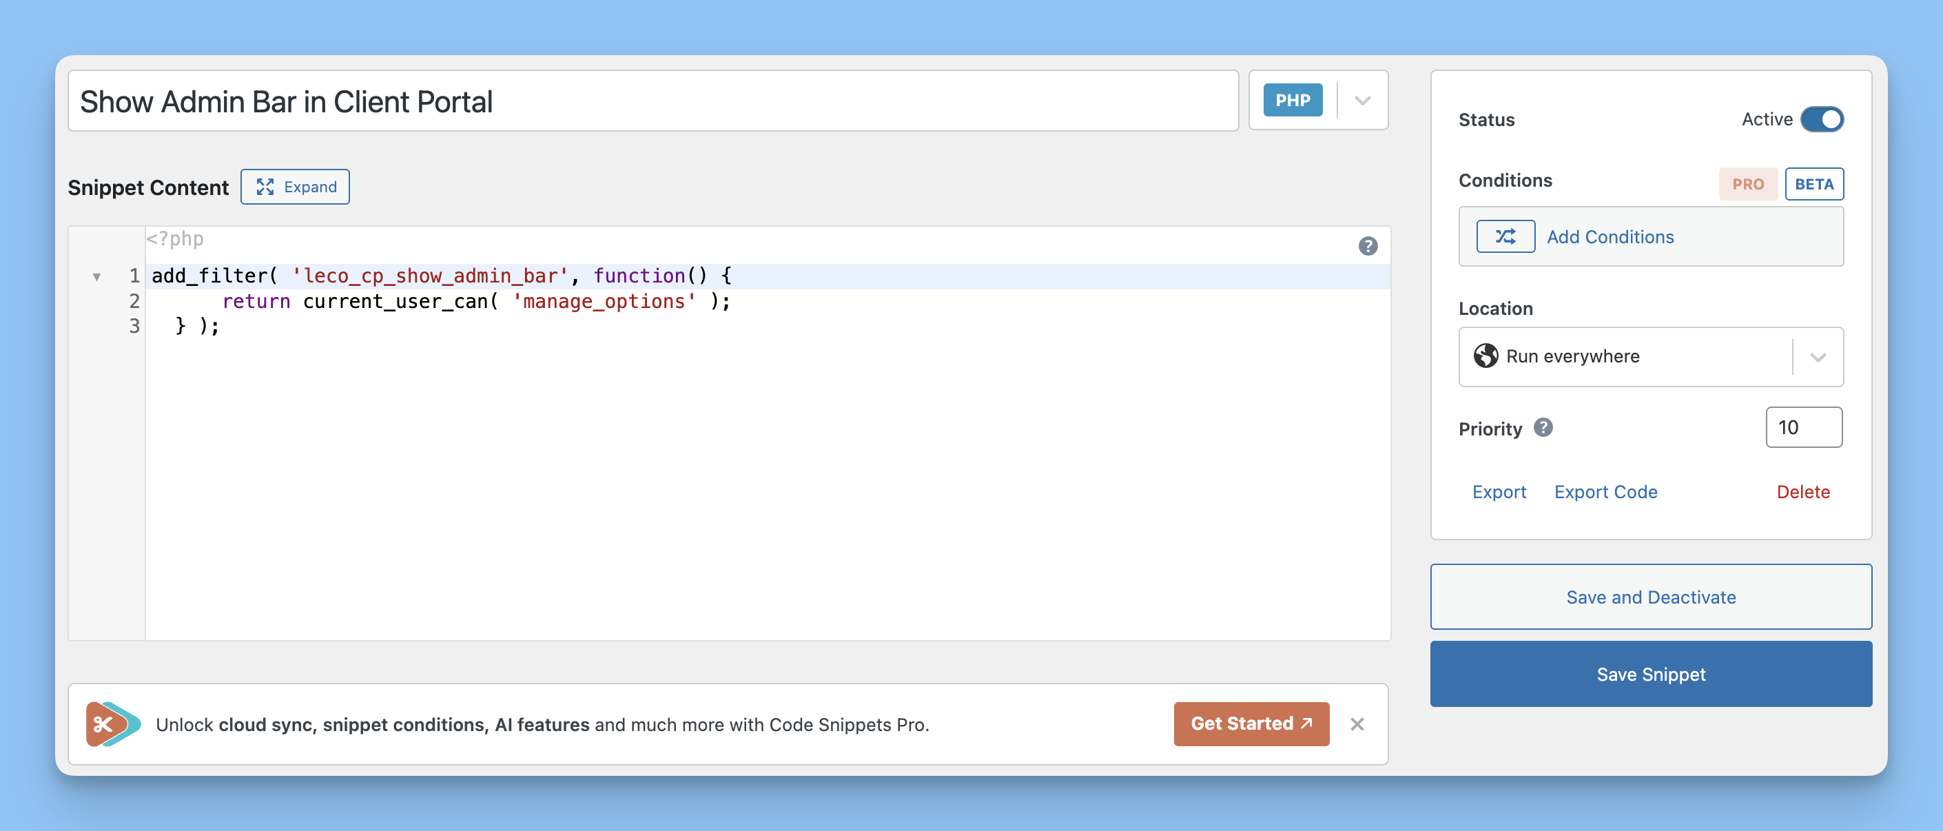Click line number 2 in the gutter

[x=134, y=302]
